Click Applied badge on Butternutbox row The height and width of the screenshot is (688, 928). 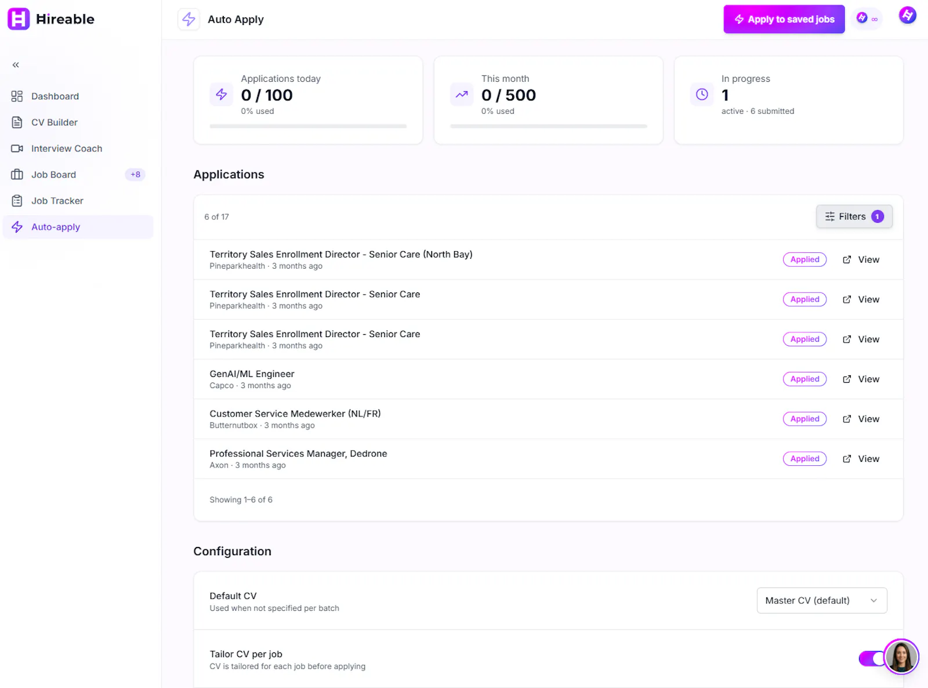tap(804, 419)
